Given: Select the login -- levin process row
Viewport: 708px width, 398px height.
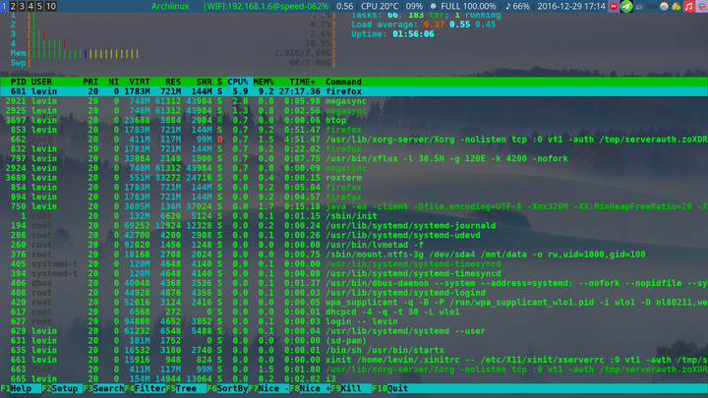Looking at the screenshot, I should (354, 321).
